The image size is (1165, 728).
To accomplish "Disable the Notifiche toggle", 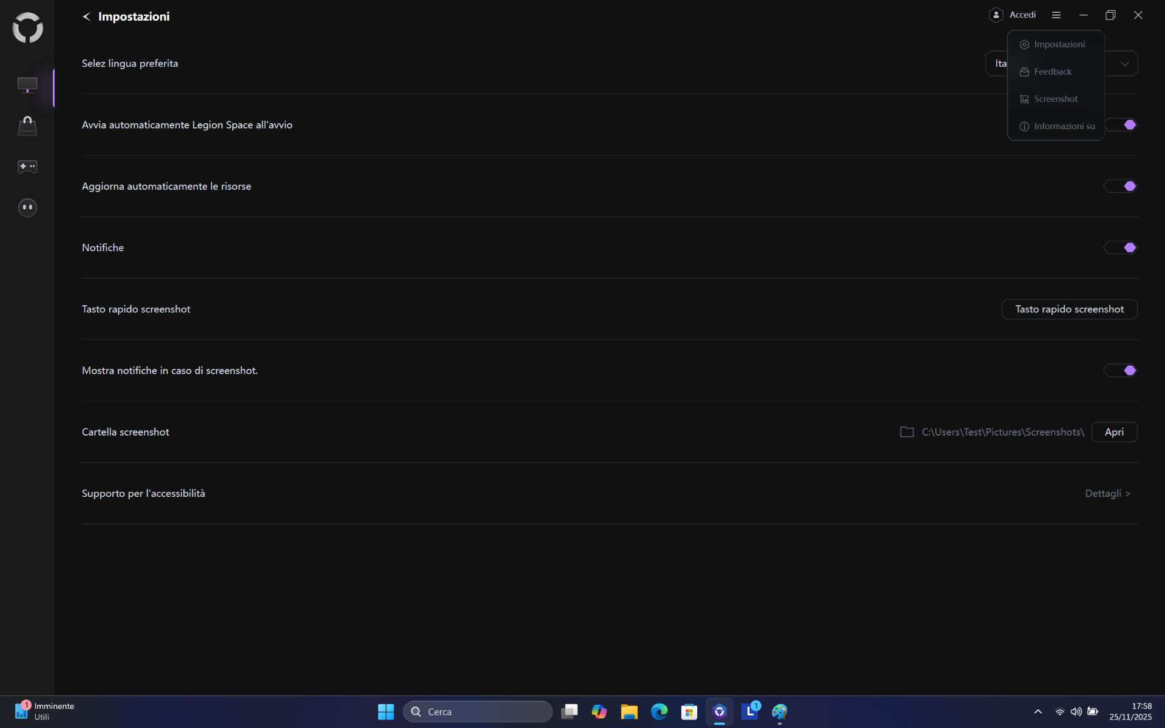I will (1120, 248).
